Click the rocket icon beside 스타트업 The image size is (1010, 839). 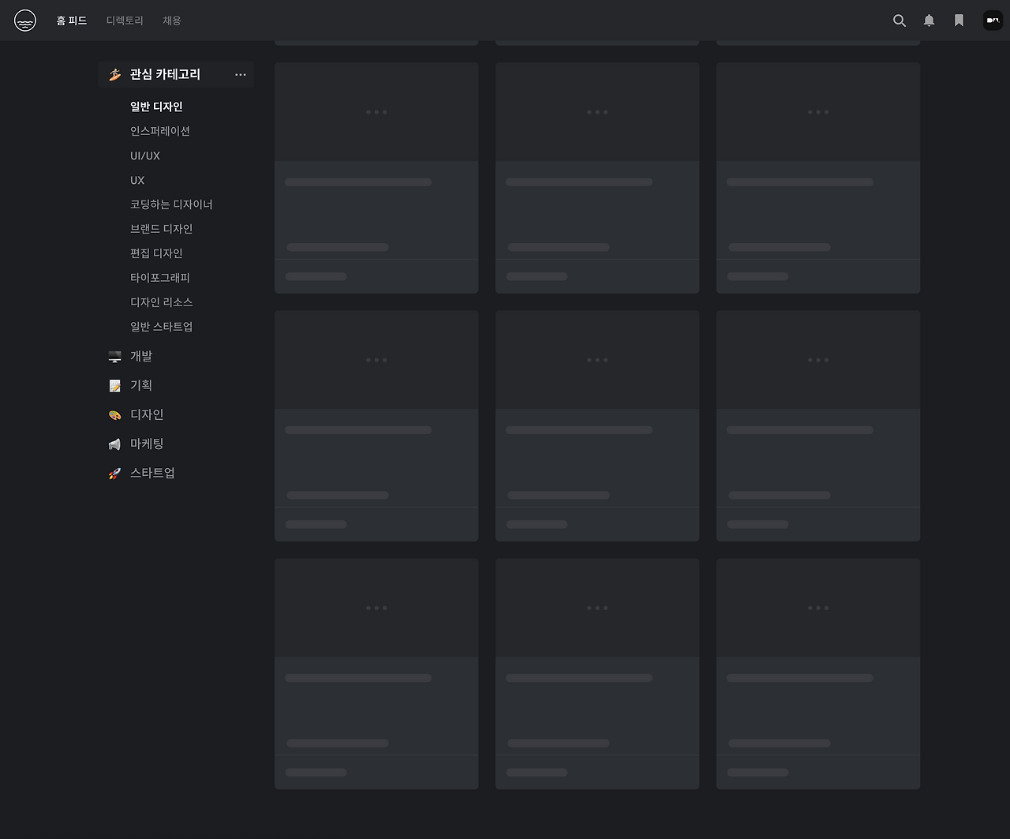[x=115, y=474]
